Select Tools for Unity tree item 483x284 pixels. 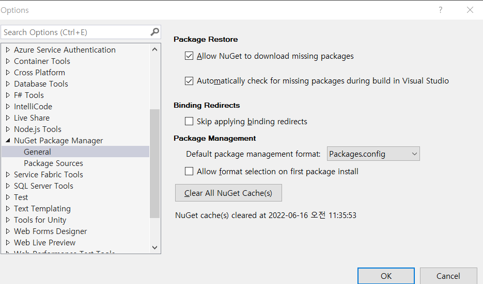40,220
